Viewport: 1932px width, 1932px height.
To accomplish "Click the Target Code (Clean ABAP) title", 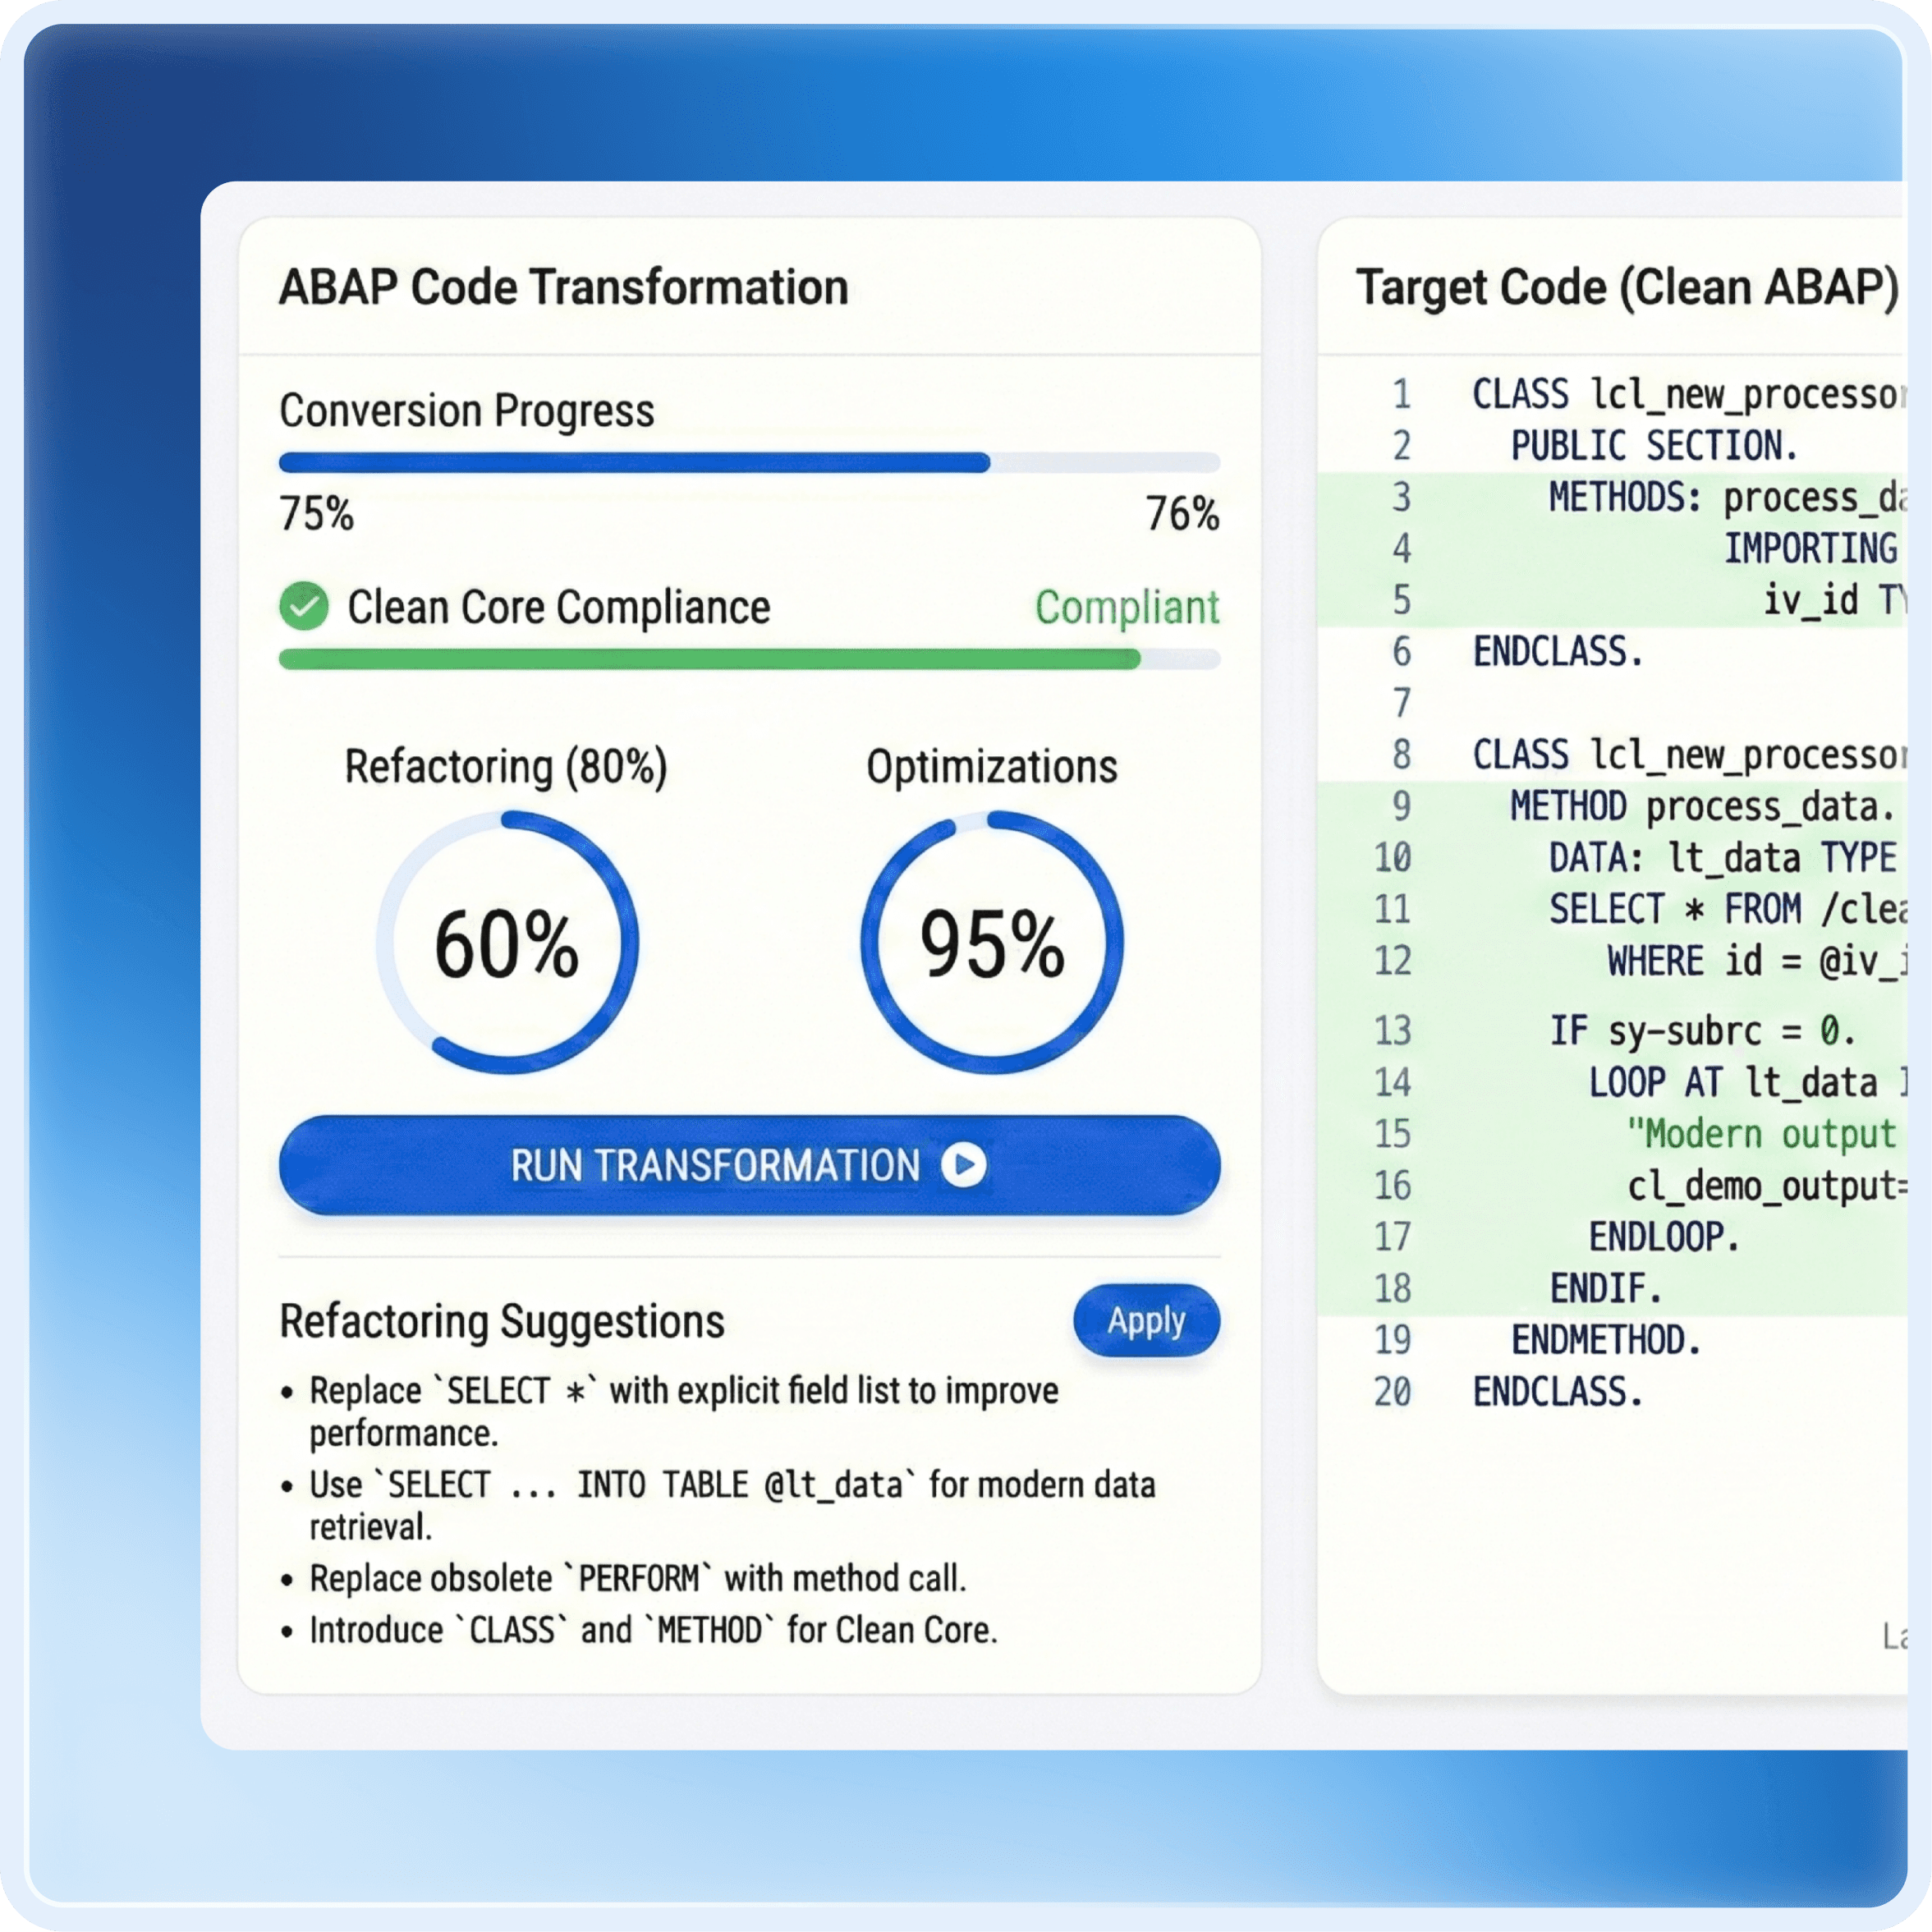I will [1626, 287].
